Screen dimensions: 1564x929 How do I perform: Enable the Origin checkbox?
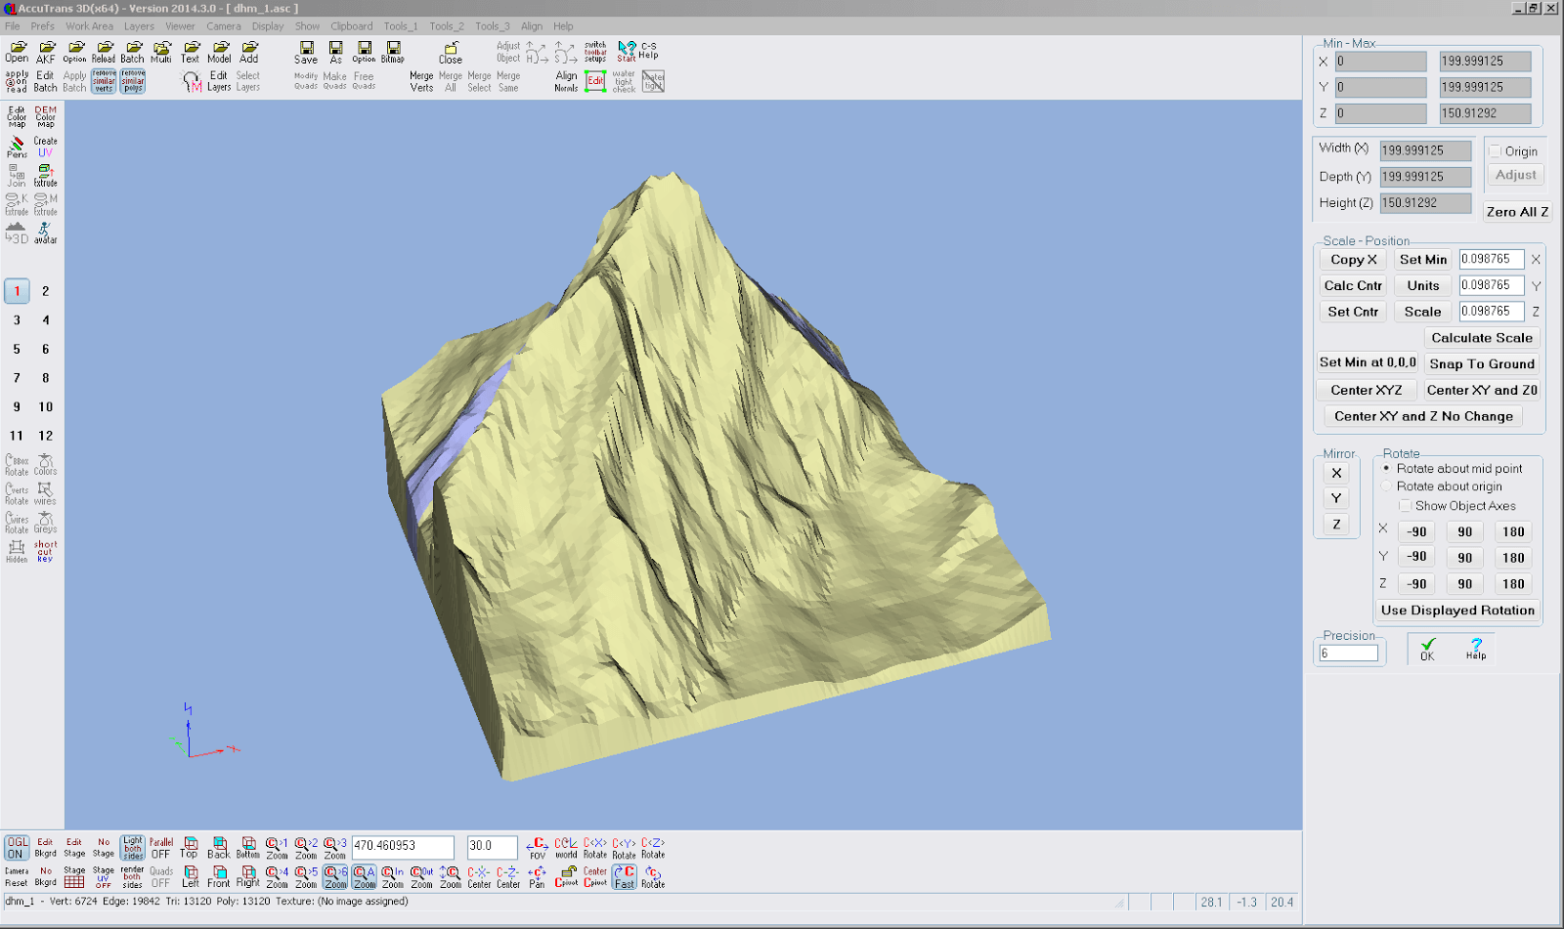[x=1496, y=151]
